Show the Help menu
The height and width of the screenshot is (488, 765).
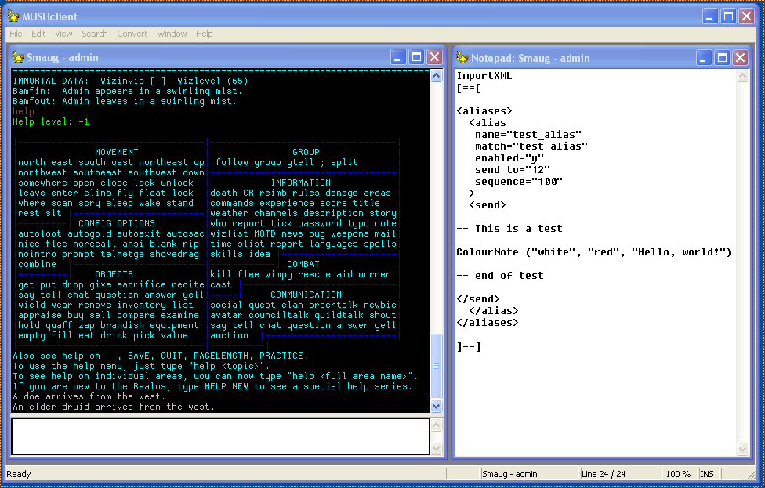click(205, 34)
